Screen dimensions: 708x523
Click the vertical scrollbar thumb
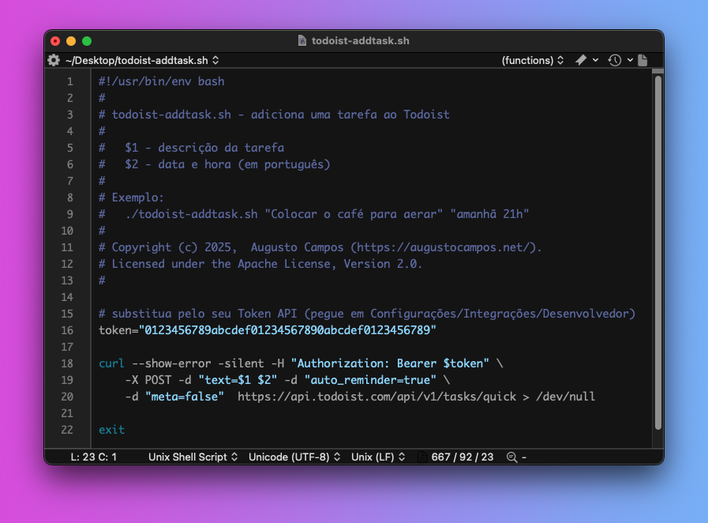(x=658, y=253)
